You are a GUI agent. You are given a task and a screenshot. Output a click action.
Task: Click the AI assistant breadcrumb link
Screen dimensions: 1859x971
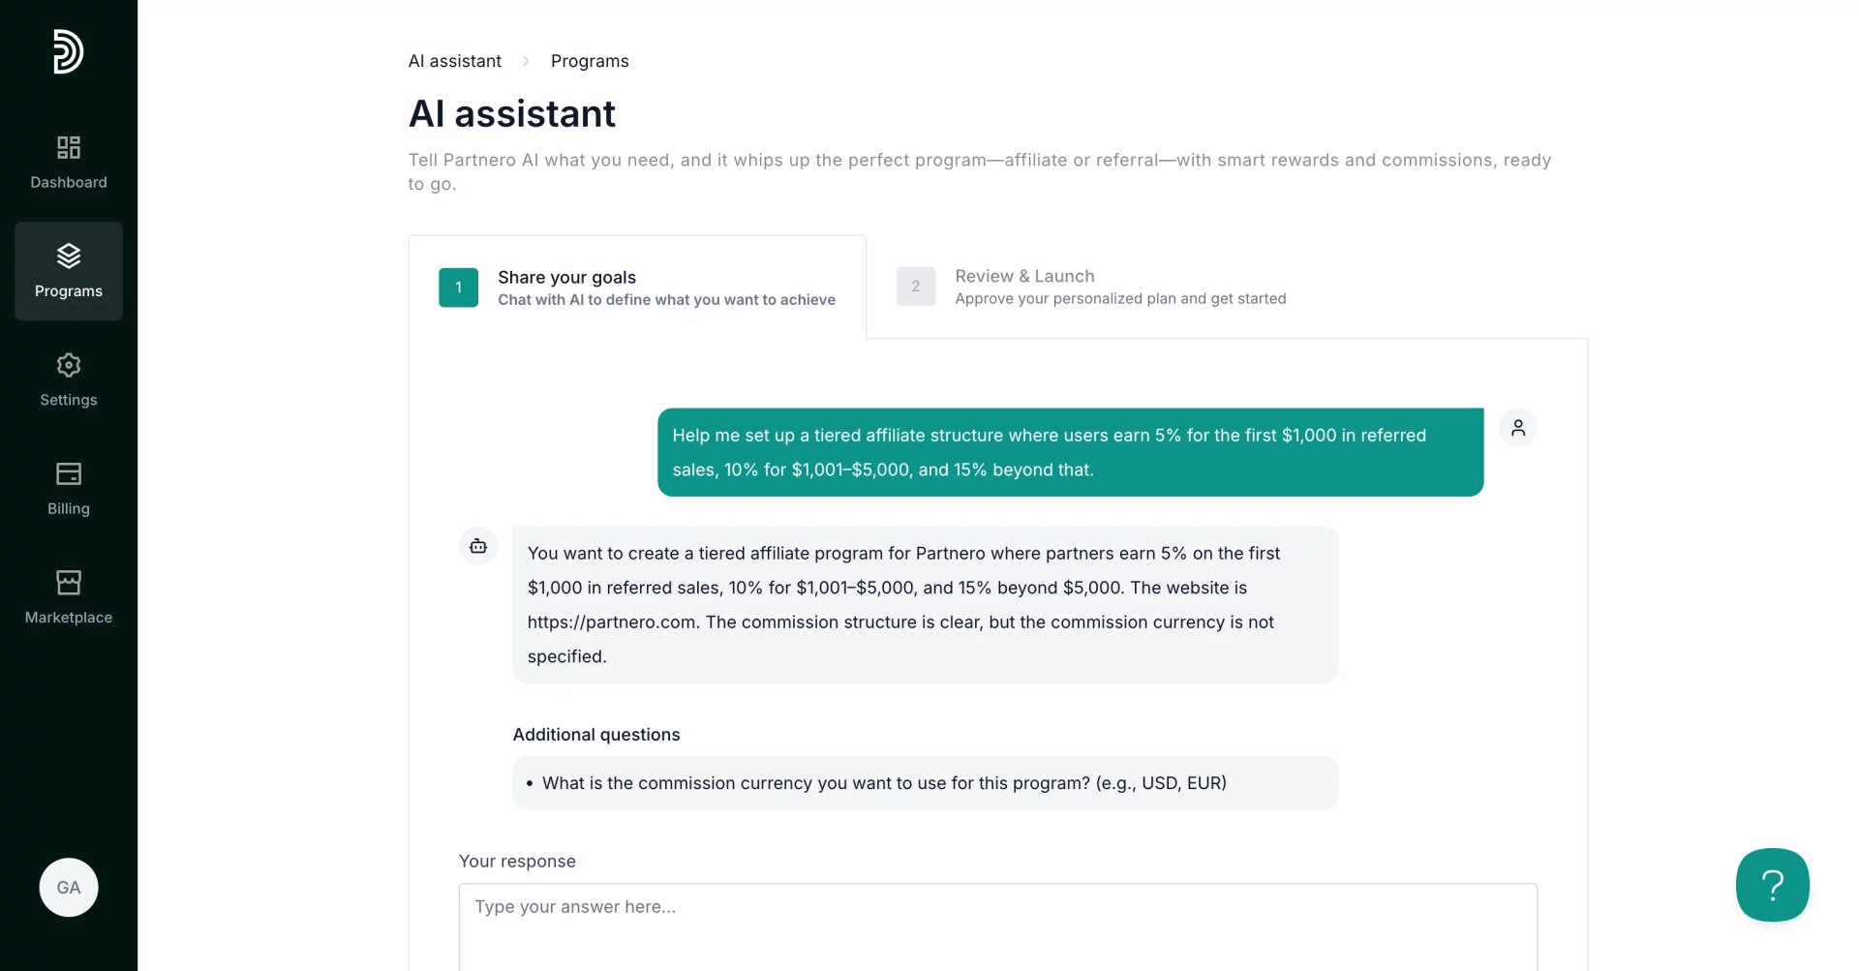[x=455, y=61]
